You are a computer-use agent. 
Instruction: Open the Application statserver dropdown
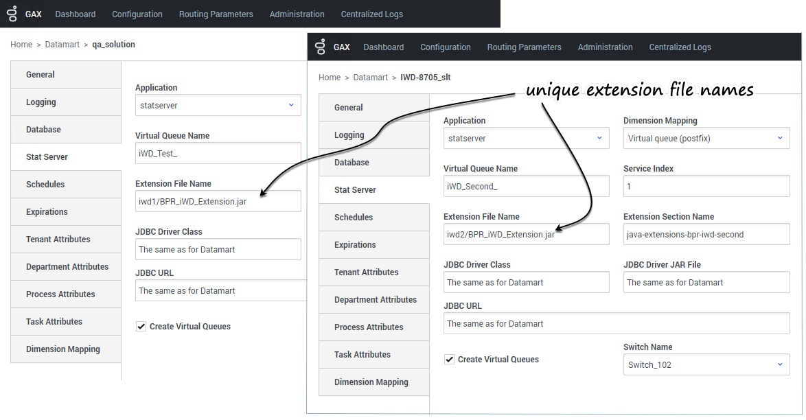526,138
